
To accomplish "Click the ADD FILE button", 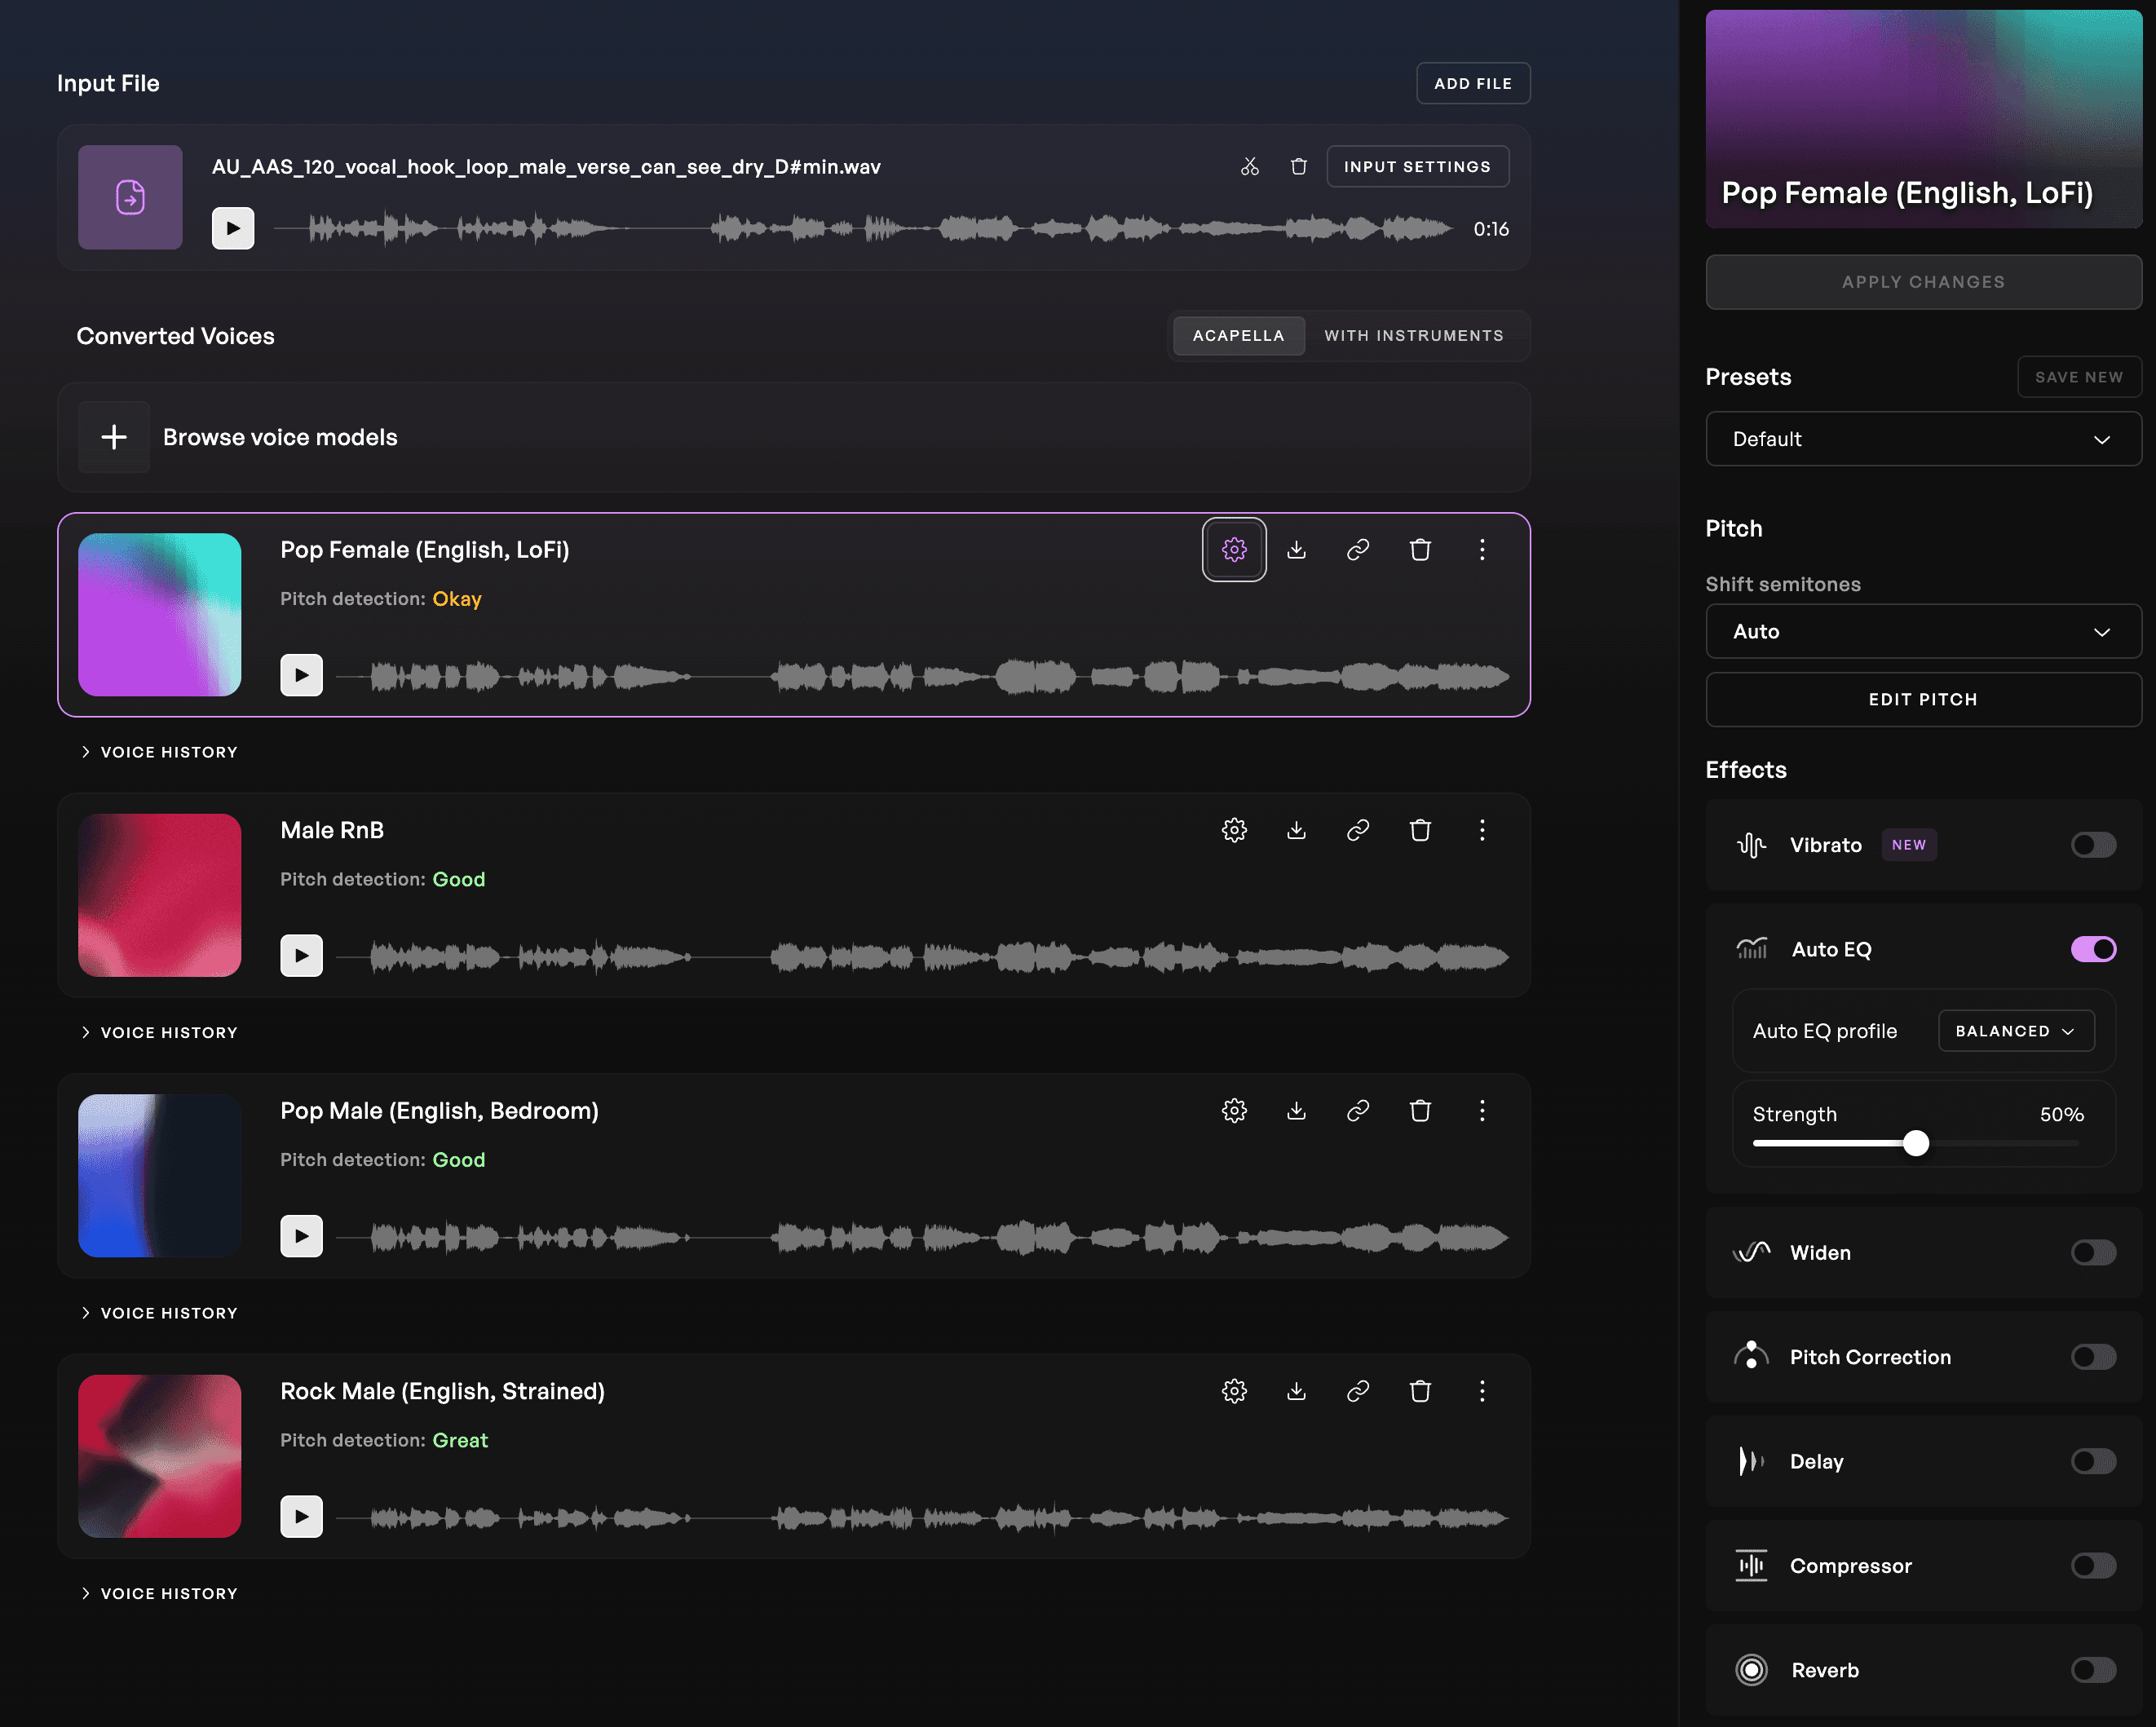I will tap(1473, 83).
